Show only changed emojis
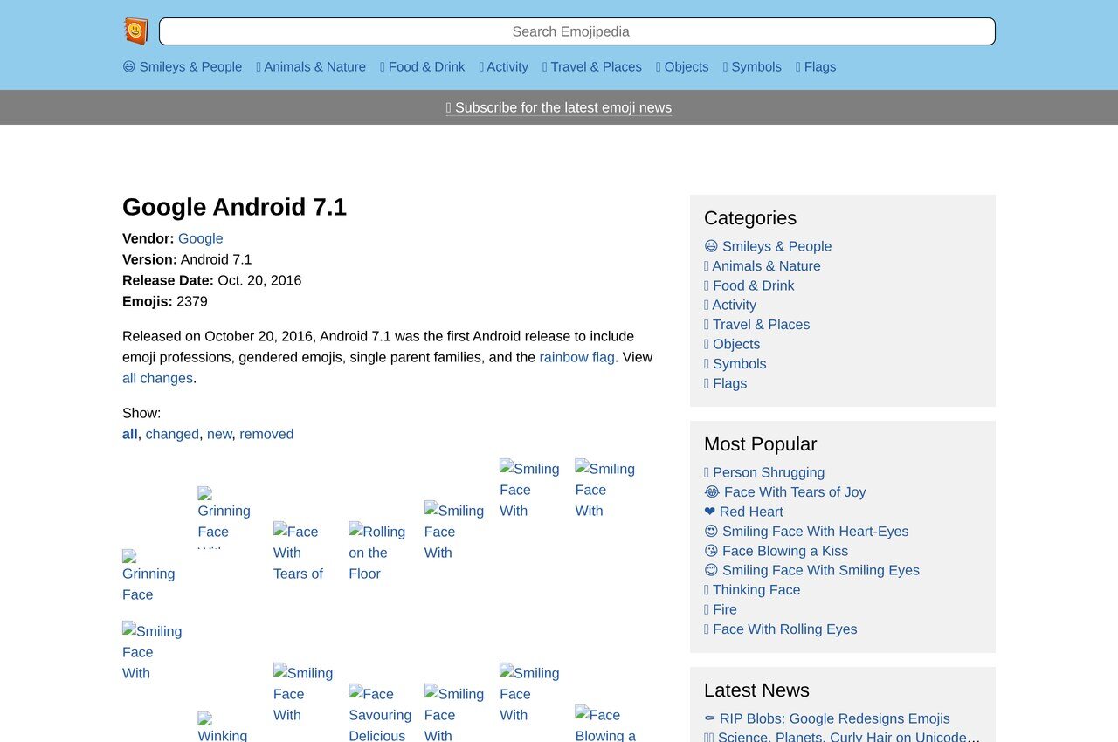 coord(172,434)
